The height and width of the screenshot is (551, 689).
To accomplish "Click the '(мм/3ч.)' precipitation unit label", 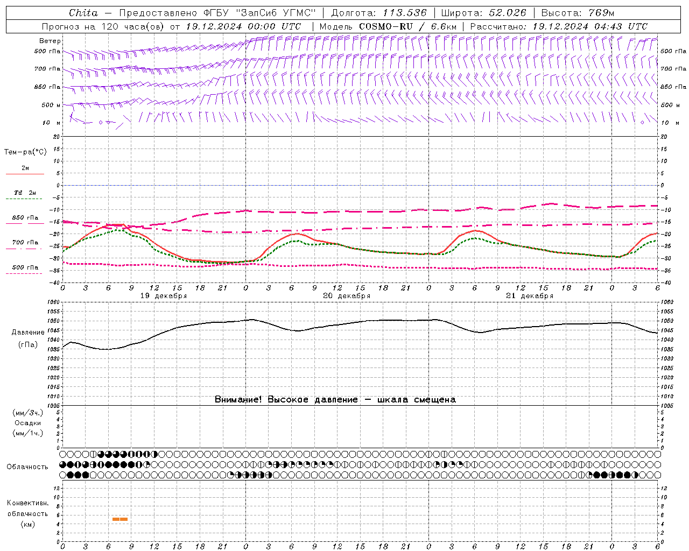I will pyautogui.click(x=28, y=413).
